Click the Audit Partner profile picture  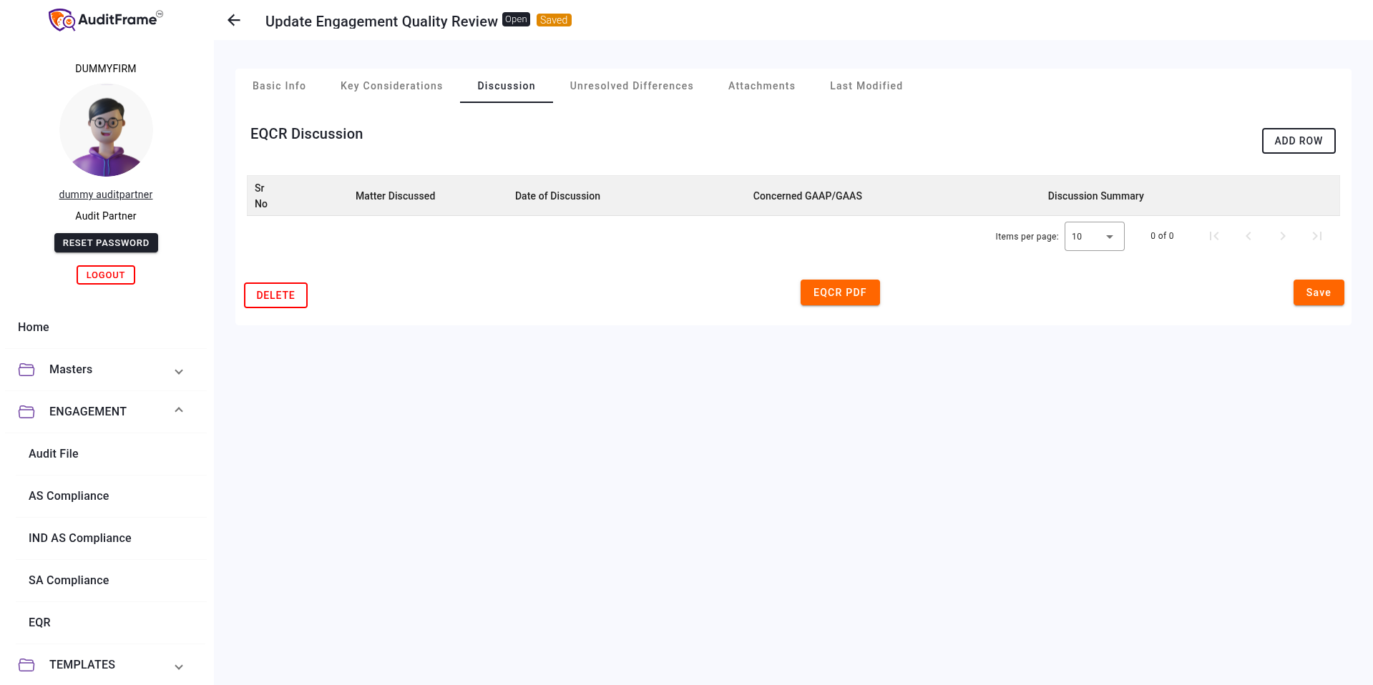point(106,130)
